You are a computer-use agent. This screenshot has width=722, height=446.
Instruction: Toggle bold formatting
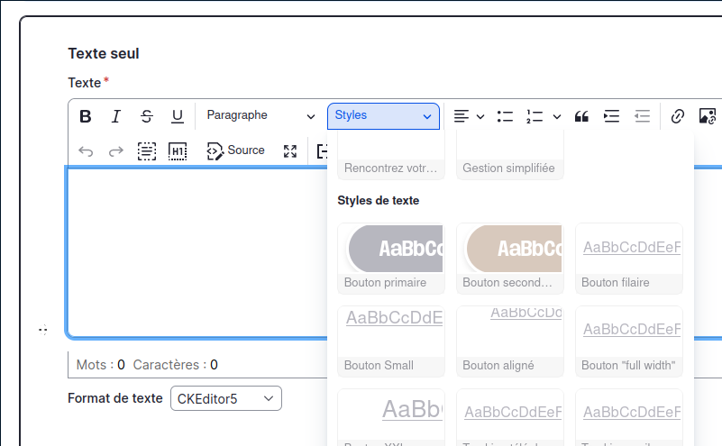pyautogui.click(x=86, y=116)
